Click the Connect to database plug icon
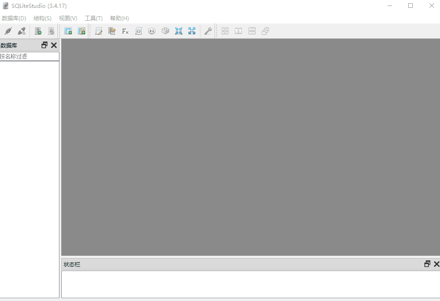 (x=8, y=31)
